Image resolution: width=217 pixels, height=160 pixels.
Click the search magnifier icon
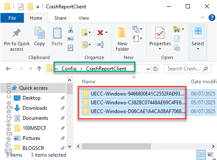tap(206, 69)
